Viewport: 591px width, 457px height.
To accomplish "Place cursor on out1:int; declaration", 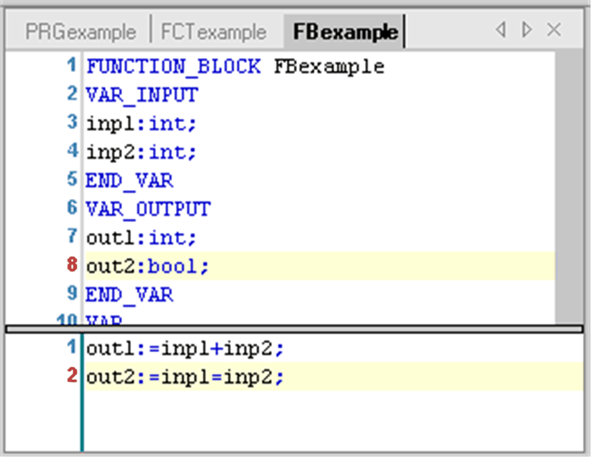I will pyautogui.click(x=141, y=238).
